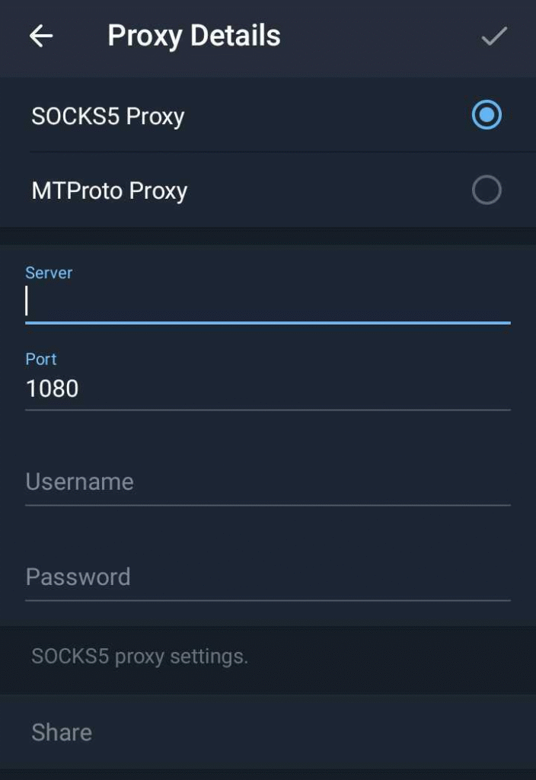
Task: Place cursor in the Server text box
Action: point(266,303)
